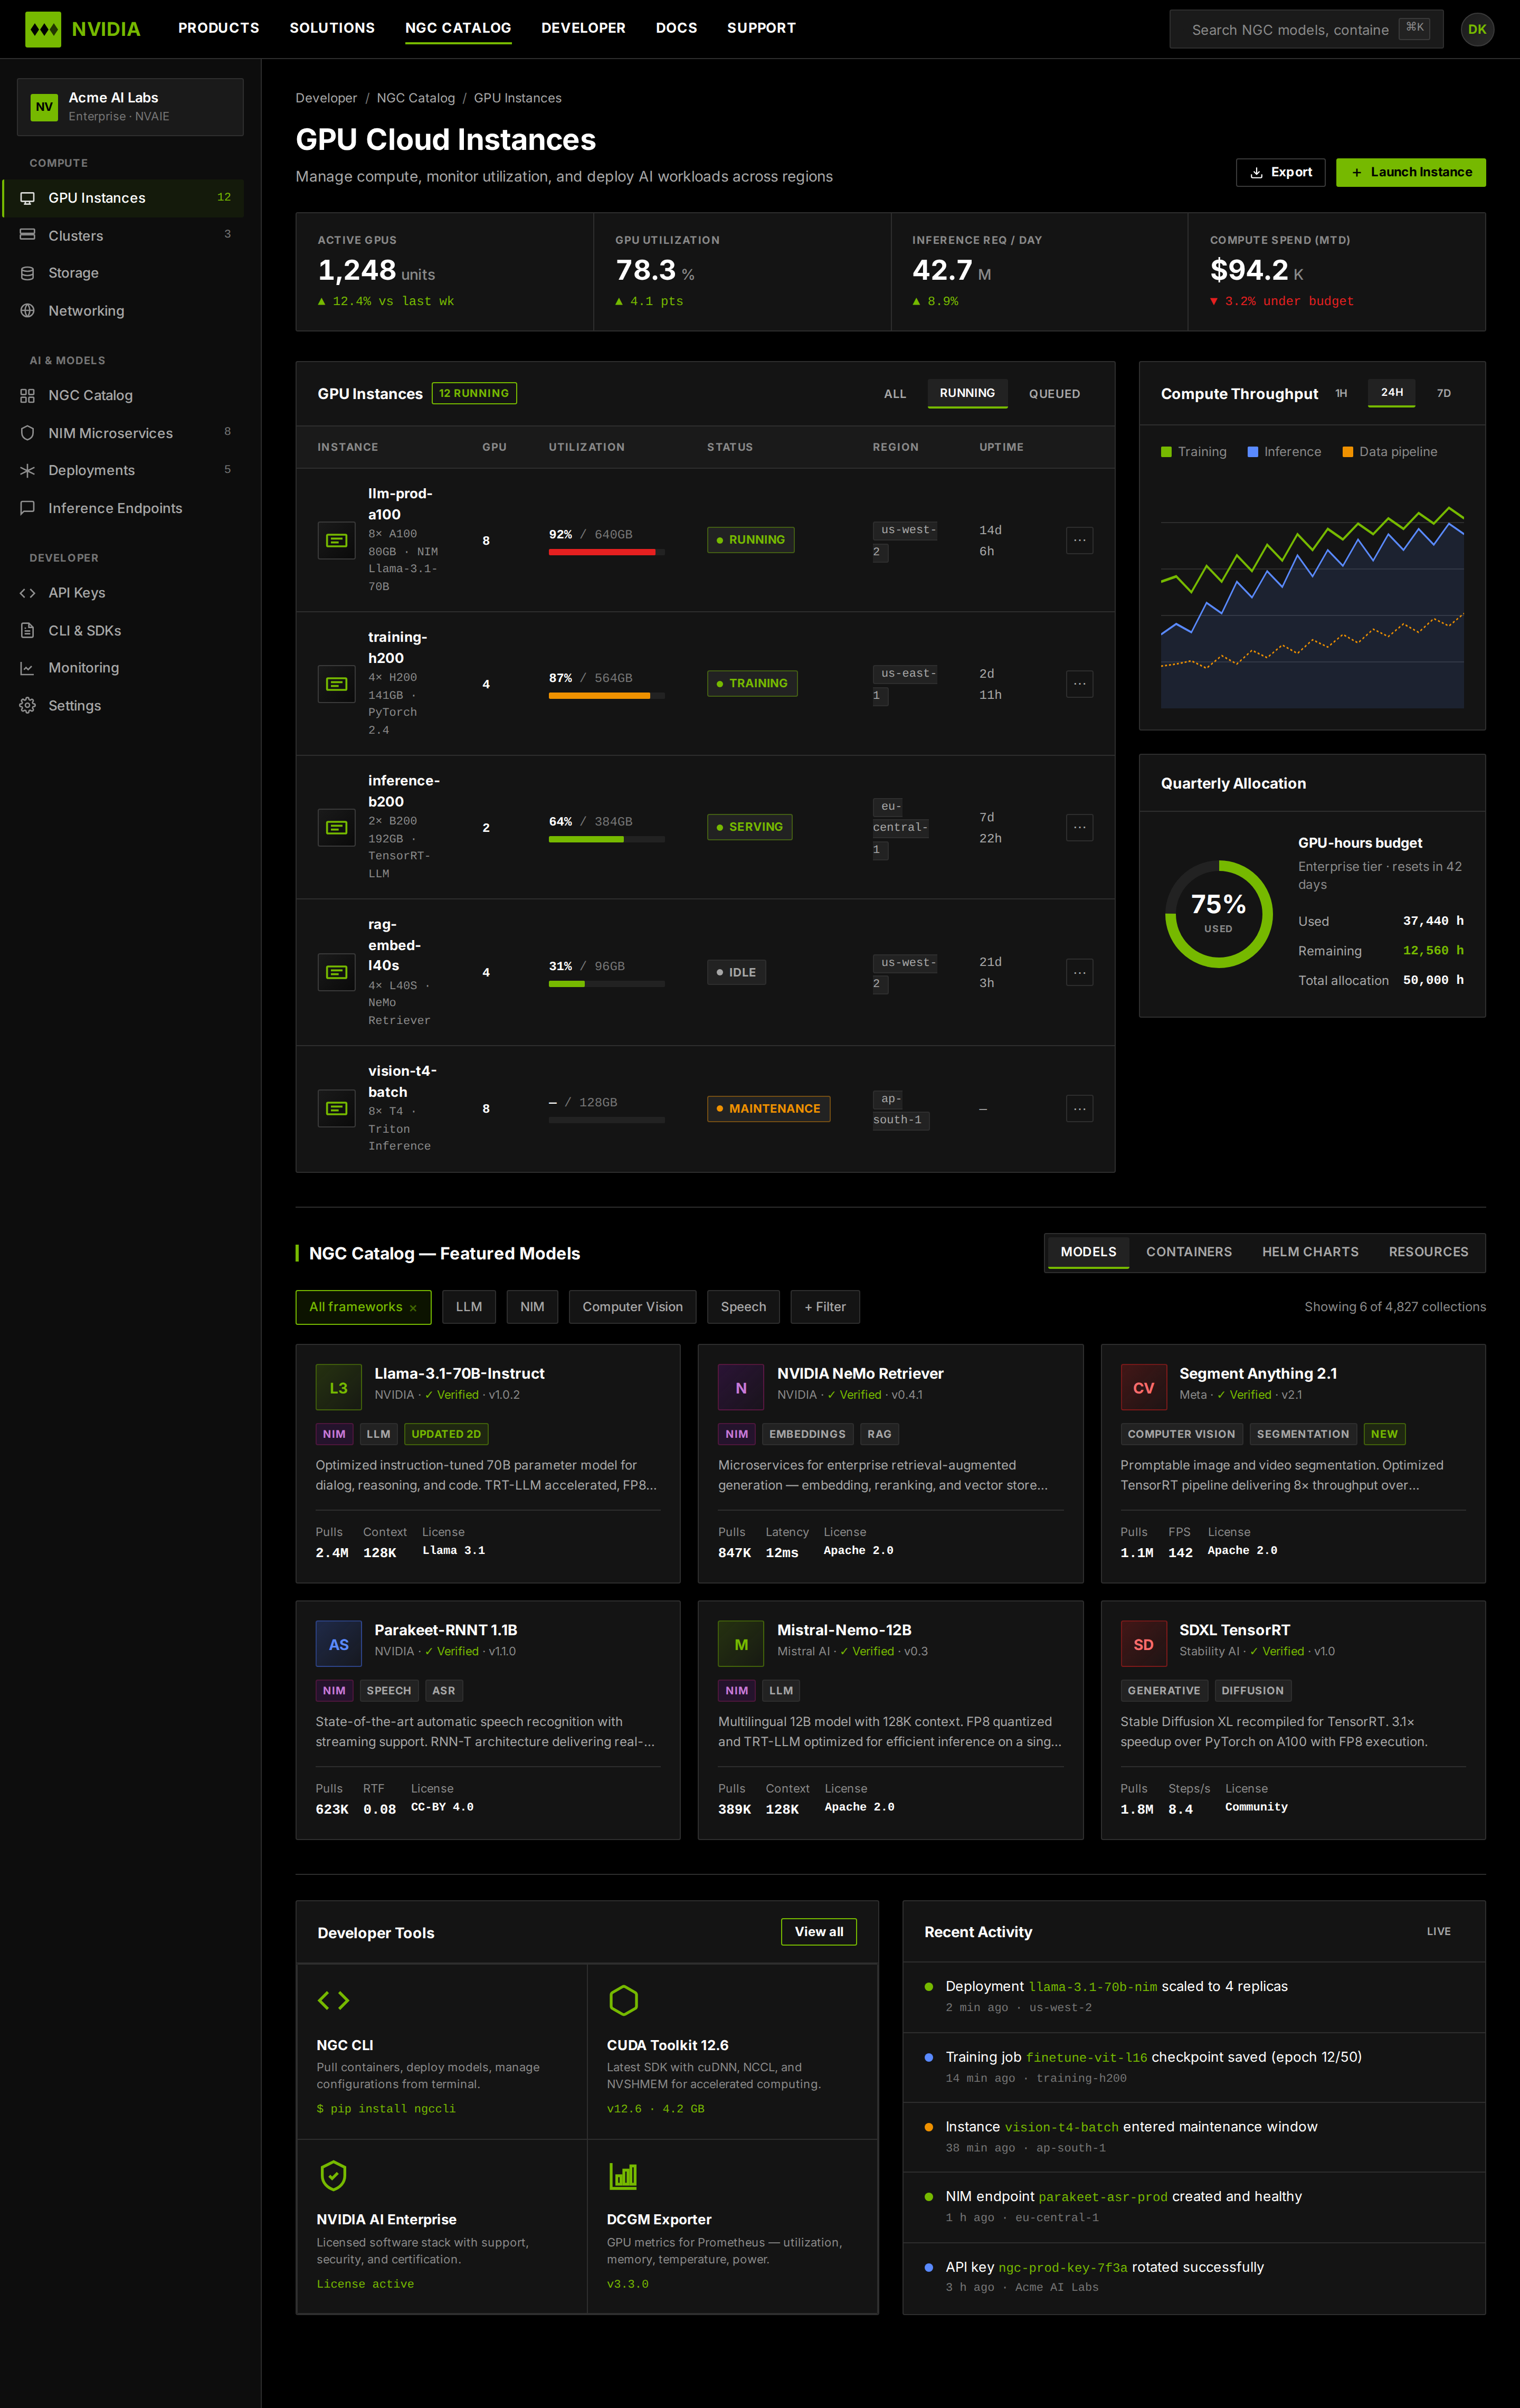The height and width of the screenshot is (2408, 1520).
Task: Click GPU Instances sidebar monitor icon
Action: click(x=27, y=198)
